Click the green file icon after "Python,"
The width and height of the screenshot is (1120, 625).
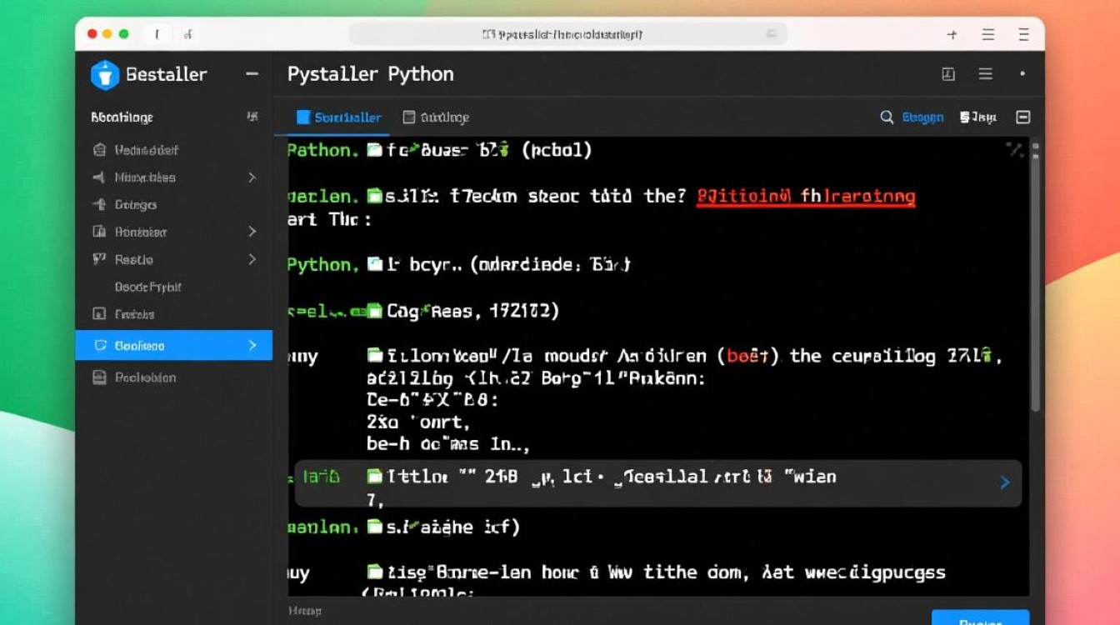click(x=374, y=265)
